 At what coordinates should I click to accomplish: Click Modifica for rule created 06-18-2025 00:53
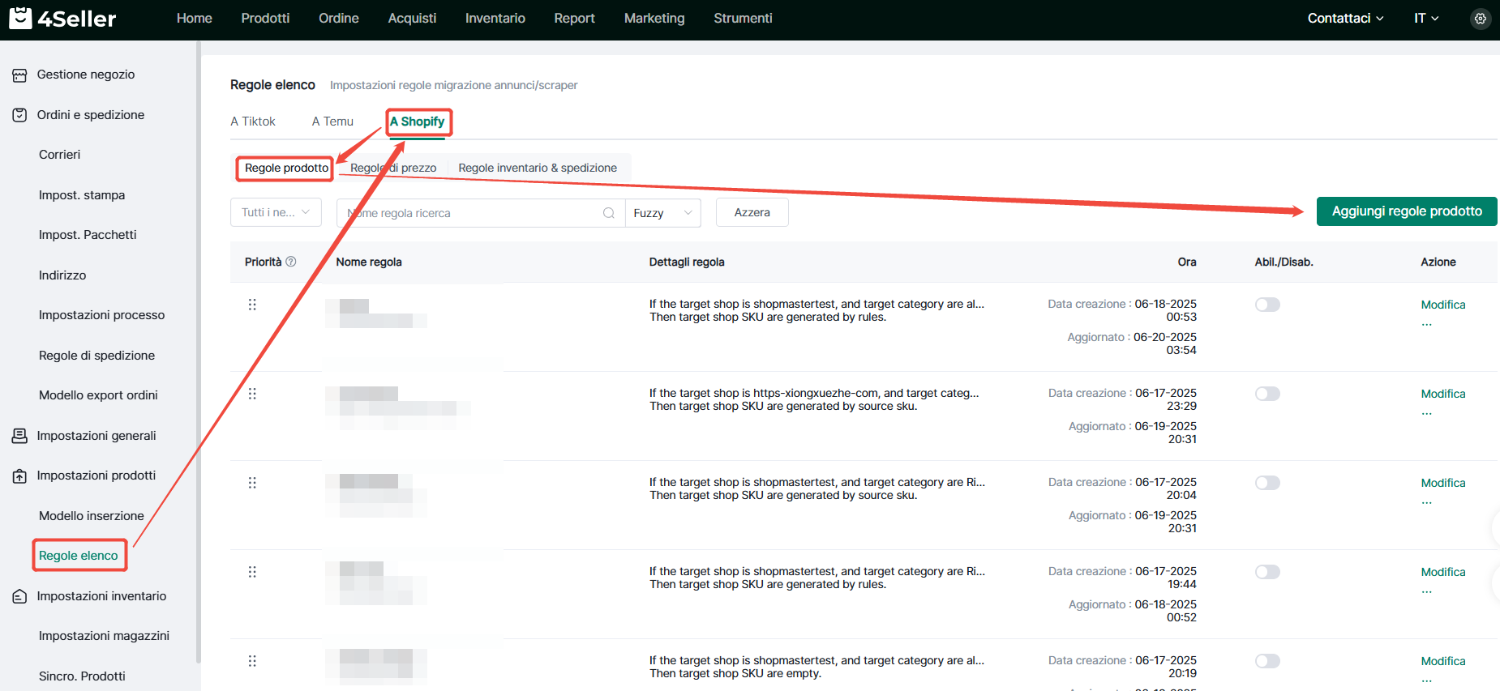pyautogui.click(x=1443, y=305)
